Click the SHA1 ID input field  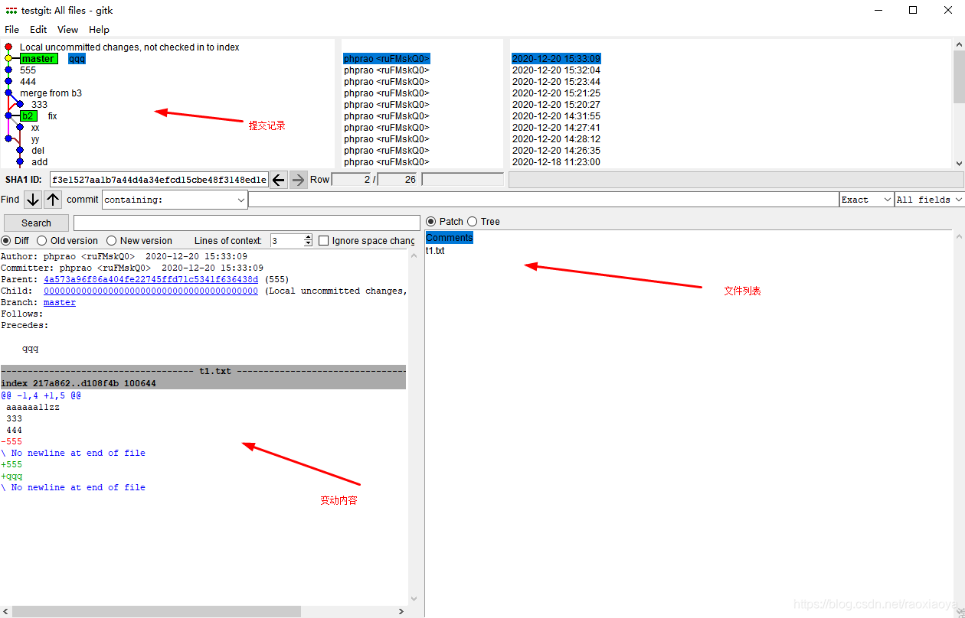pos(159,180)
